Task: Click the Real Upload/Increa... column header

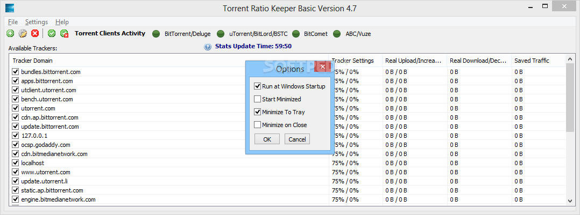Action: pos(415,61)
